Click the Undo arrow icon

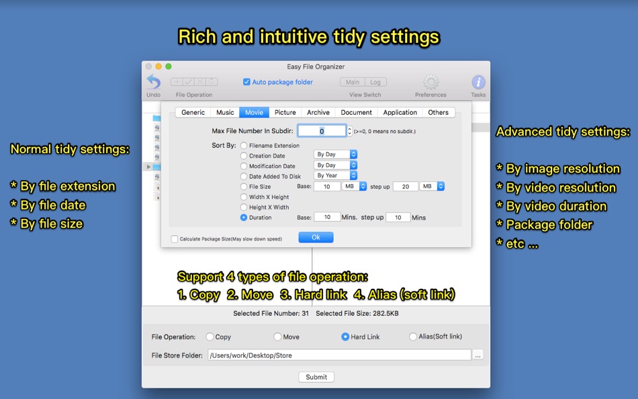click(153, 82)
